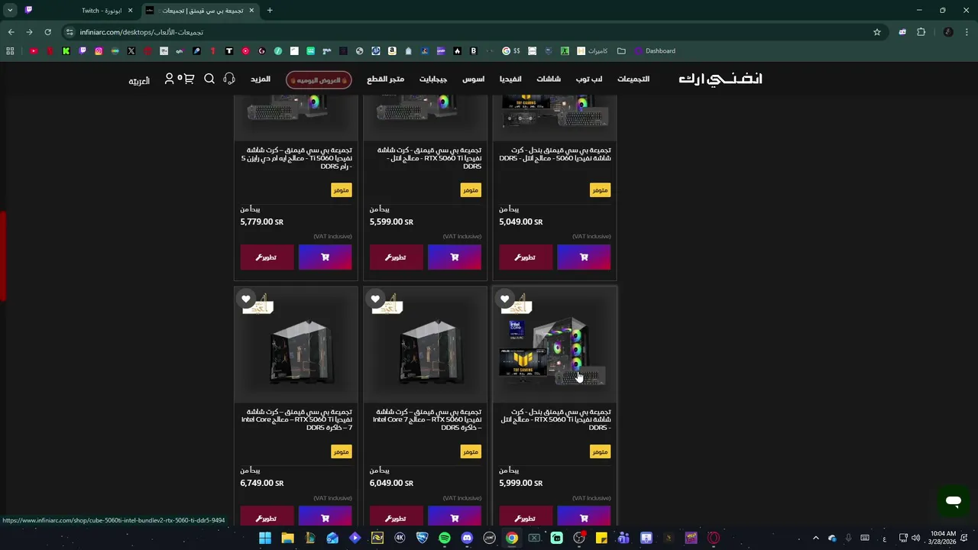The height and width of the screenshot is (550, 978).
Task: Click the 6,049.00 SR price text
Action: (391, 483)
